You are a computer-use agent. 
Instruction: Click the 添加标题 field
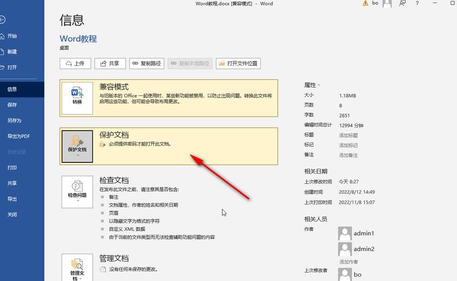click(348, 135)
